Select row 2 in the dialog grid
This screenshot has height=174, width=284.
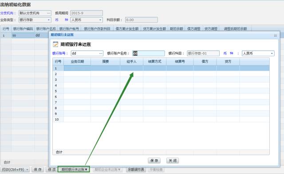[161, 74]
